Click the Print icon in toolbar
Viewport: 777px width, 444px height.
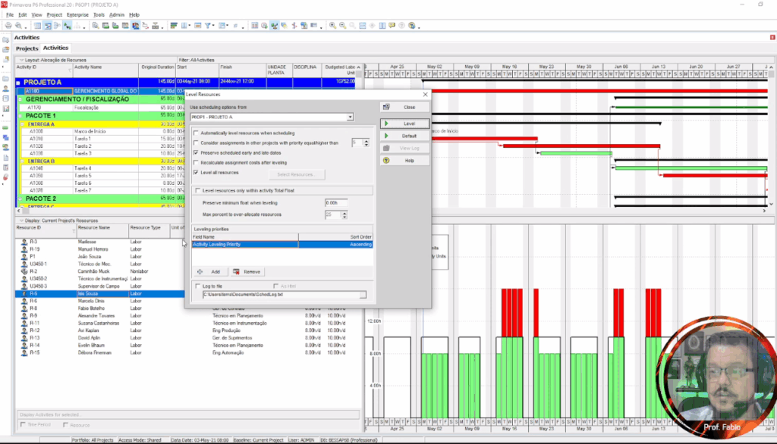tap(8, 26)
